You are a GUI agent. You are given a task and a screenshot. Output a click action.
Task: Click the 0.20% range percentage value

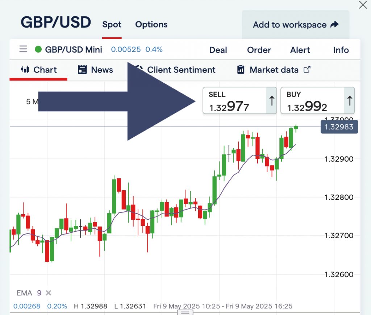point(57,306)
